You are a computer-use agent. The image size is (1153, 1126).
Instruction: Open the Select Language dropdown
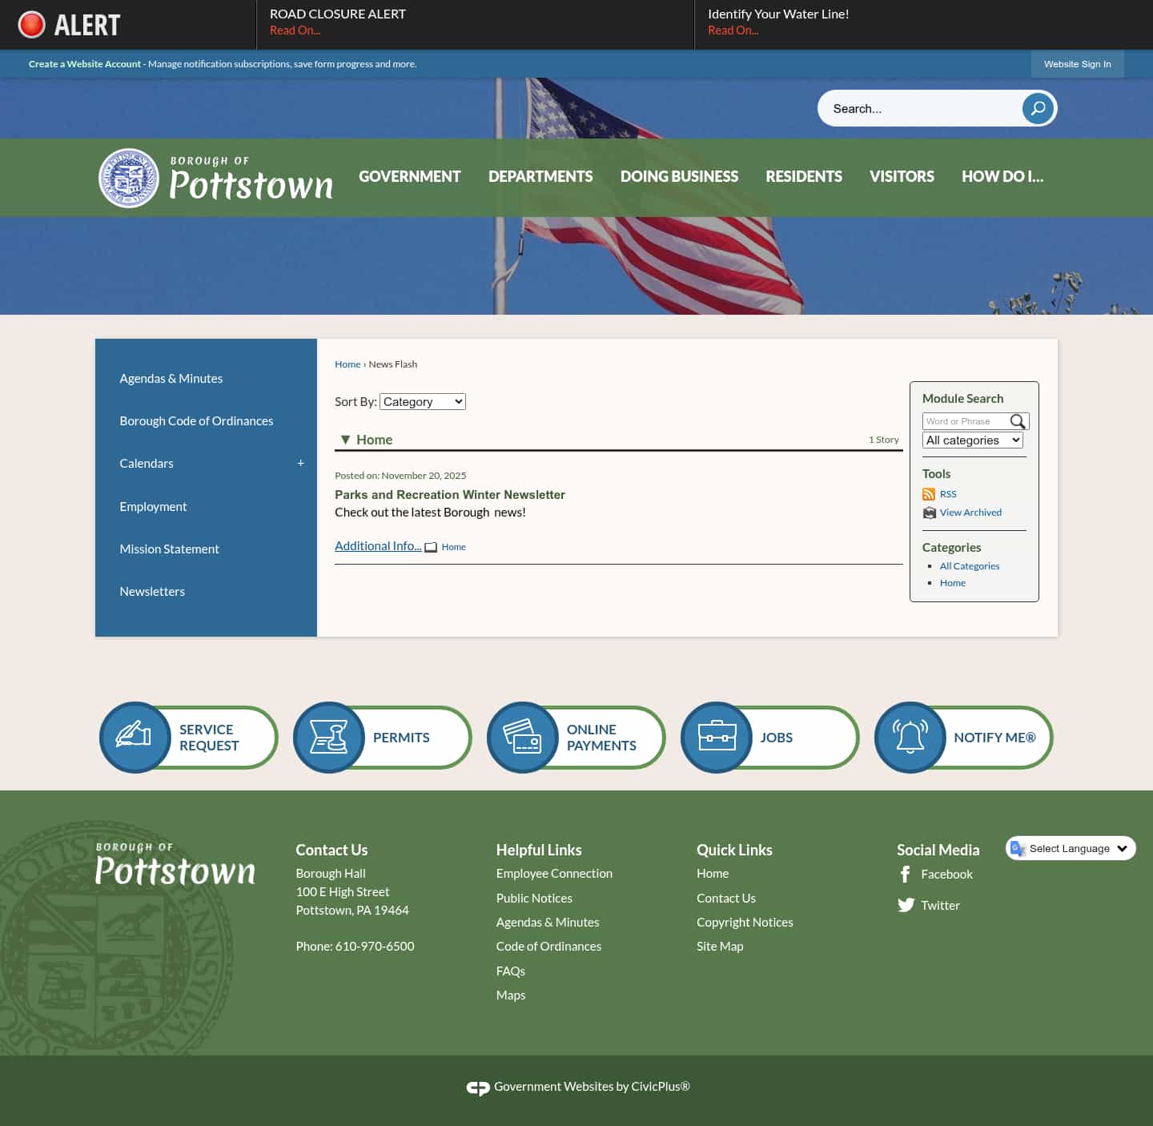[x=1071, y=848]
